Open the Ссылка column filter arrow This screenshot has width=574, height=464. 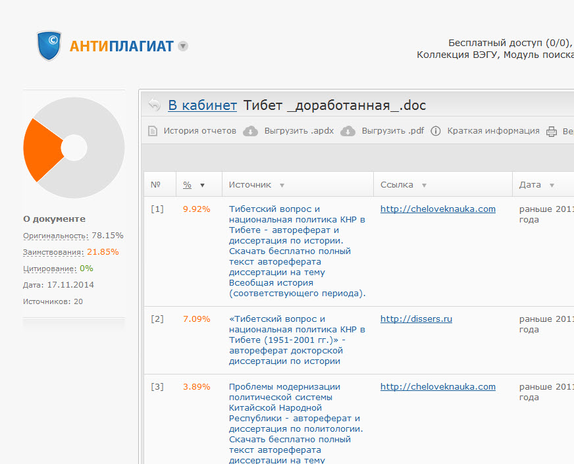point(424,185)
